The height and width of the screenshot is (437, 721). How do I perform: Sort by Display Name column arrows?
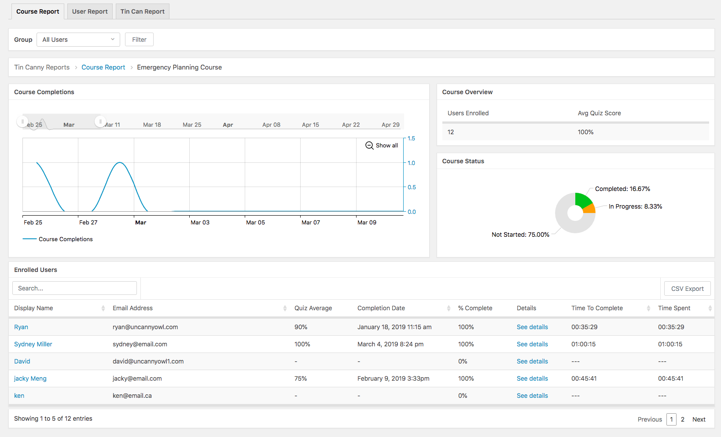point(103,308)
